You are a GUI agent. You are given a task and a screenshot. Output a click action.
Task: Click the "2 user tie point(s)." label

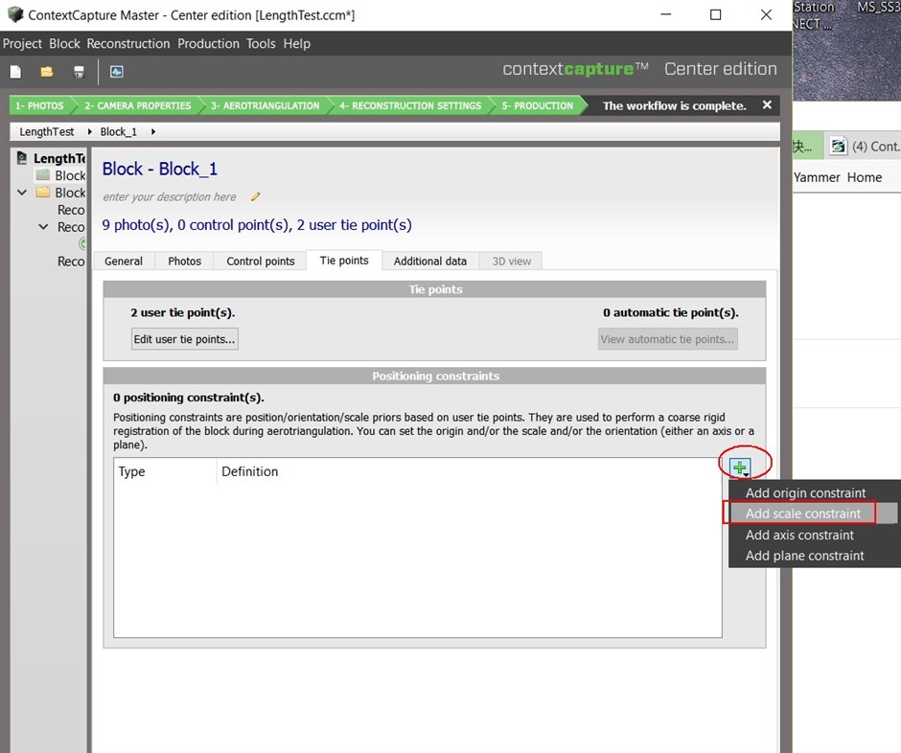(183, 312)
